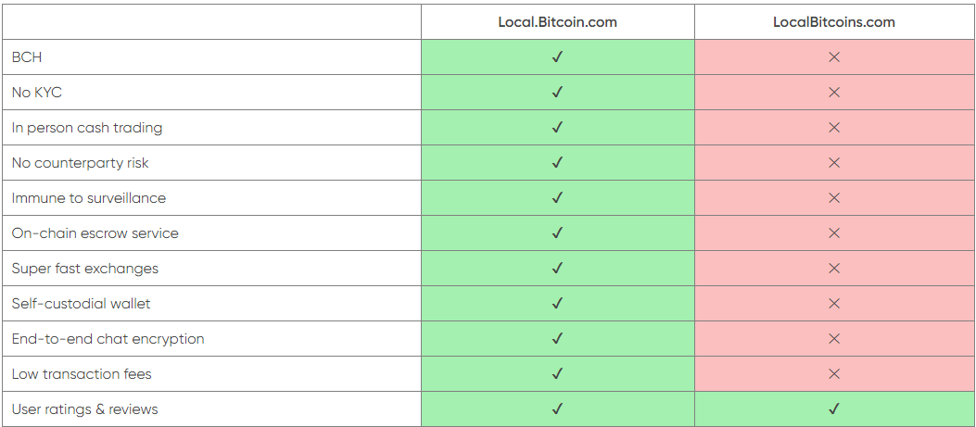This screenshot has height=427, width=976.
Task: Click the "In person cash trading" label
Action: coord(87,128)
